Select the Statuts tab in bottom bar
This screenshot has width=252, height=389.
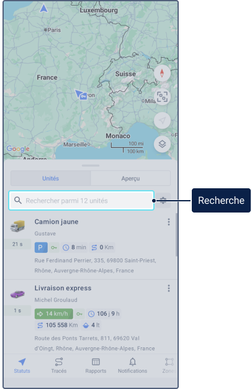click(x=22, y=365)
